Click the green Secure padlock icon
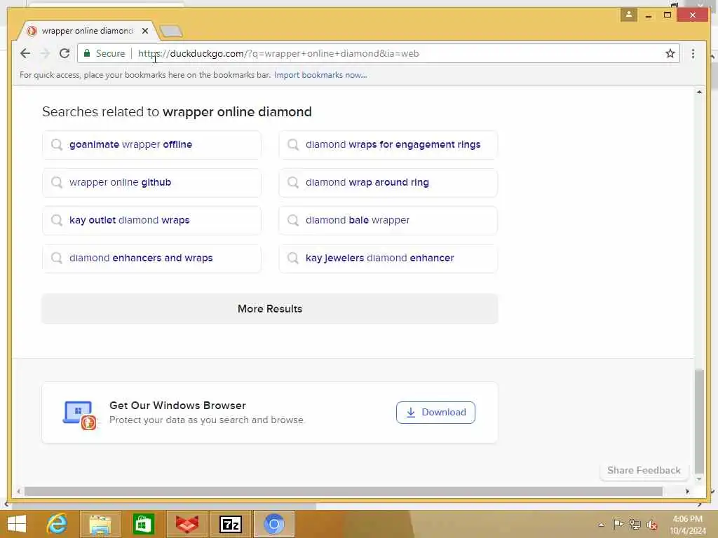Screen dimensions: 718x538 tap(86, 53)
